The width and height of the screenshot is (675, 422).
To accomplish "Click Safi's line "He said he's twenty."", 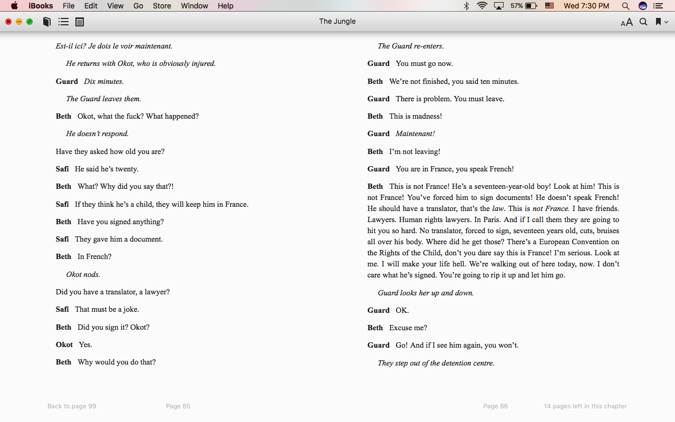I will tap(107, 169).
